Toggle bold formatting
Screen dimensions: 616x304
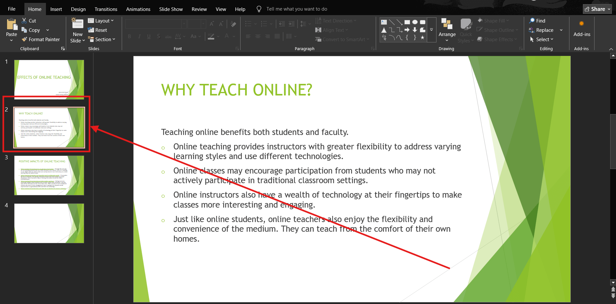click(129, 36)
